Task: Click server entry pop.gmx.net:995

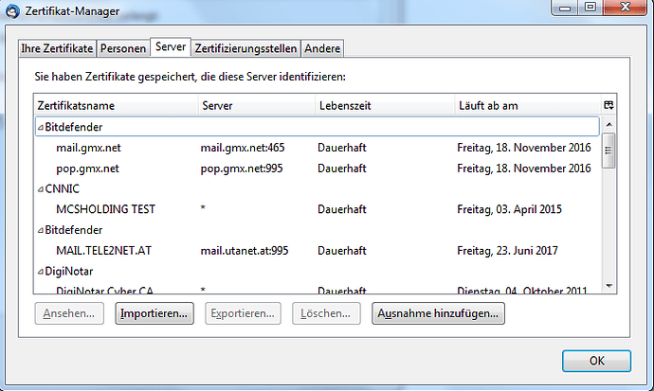Action: coord(242,169)
